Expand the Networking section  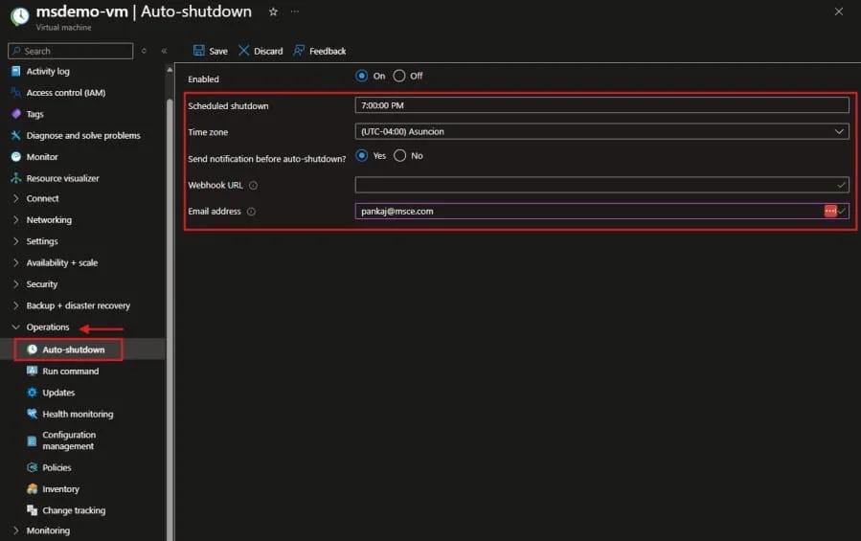click(x=16, y=219)
